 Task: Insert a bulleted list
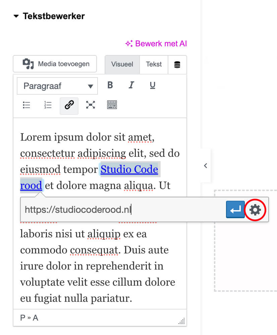26,105
